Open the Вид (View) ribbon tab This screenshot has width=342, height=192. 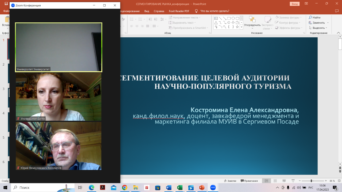click(147, 11)
